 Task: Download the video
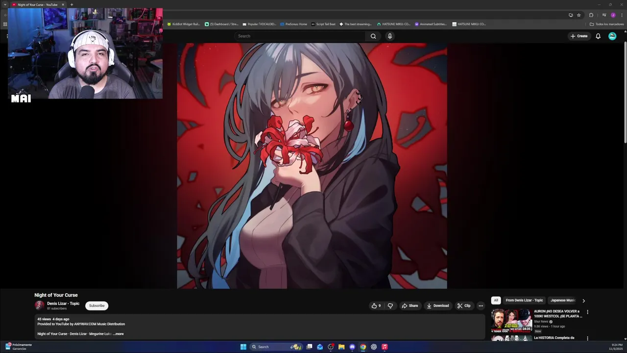[438, 305]
